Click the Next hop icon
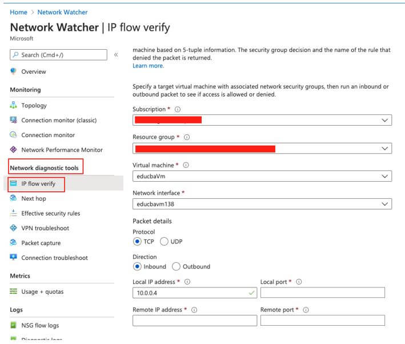This screenshot has width=405, height=344. 14,198
